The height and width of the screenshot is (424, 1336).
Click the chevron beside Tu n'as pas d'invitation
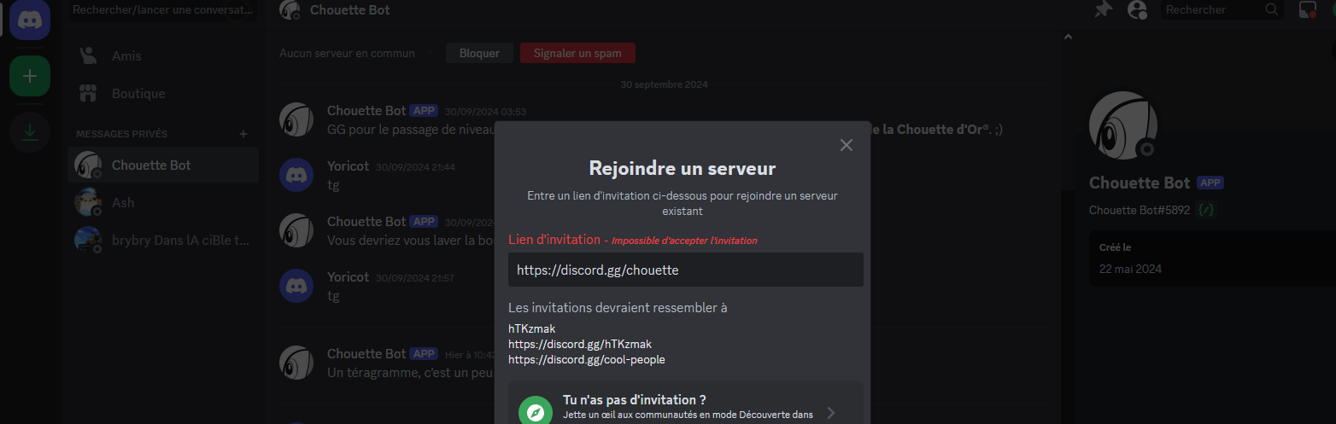(830, 413)
